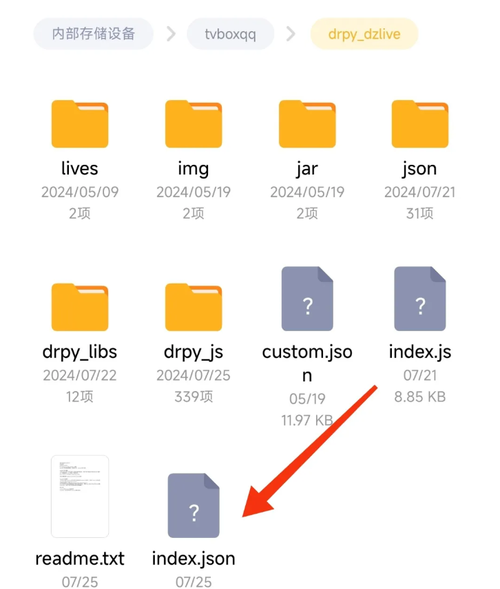Open the lives folder
The image size is (500, 589).
80,124
